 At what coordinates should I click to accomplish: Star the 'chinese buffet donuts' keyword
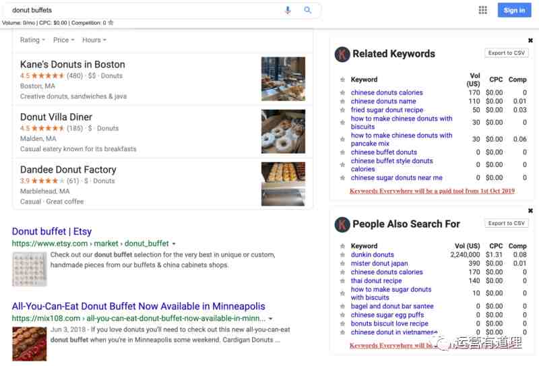[x=342, y=152]
